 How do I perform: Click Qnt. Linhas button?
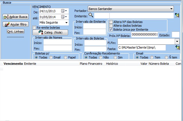tap(16, 32)
